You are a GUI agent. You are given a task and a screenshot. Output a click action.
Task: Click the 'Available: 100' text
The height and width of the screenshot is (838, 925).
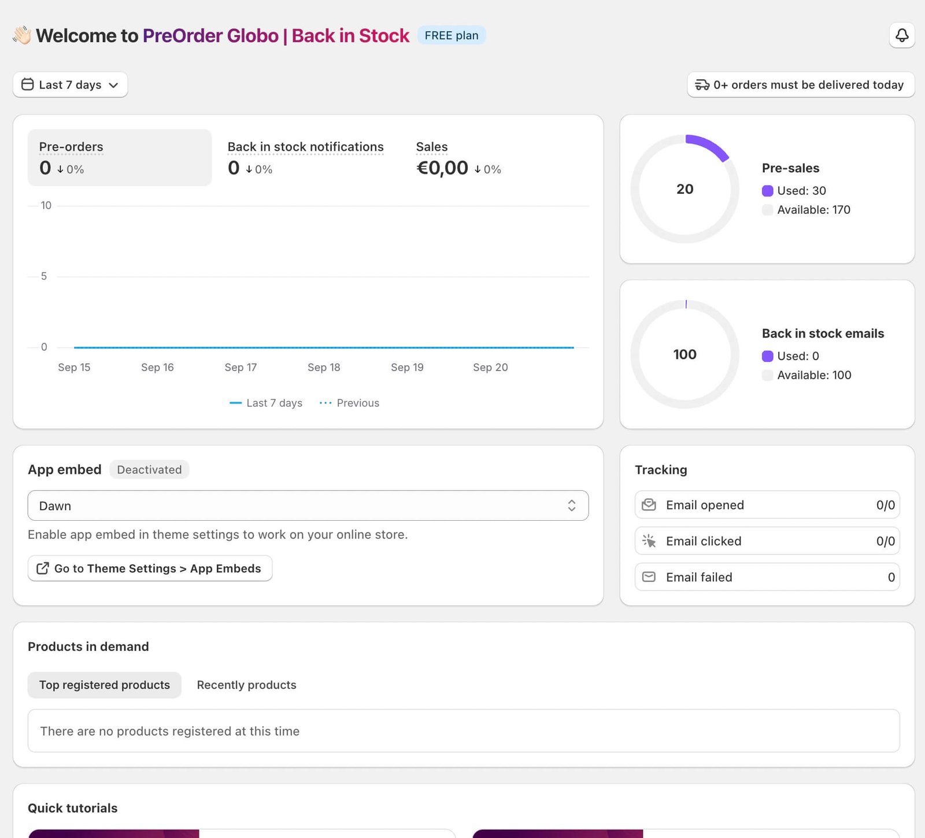pyautogui.click(x=814, y=375)
